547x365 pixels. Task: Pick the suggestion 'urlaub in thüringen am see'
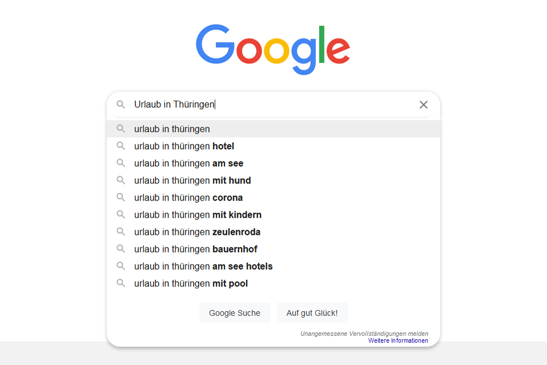[x=188, y=163]
